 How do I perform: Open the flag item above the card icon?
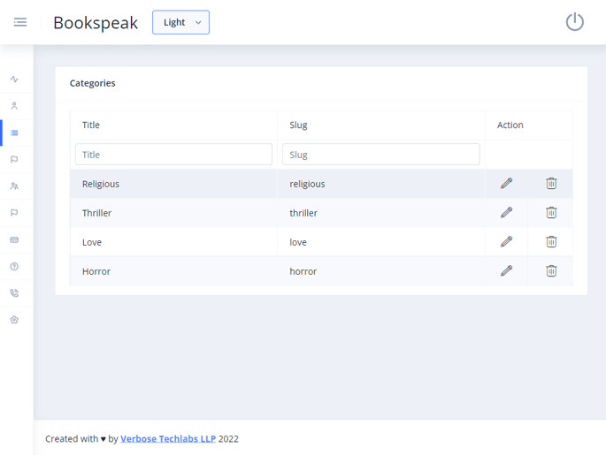[x=14, y=213]
